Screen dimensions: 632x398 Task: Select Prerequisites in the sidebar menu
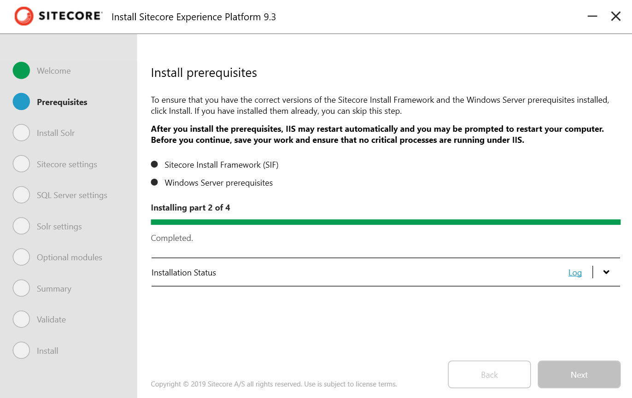(62, 102)
